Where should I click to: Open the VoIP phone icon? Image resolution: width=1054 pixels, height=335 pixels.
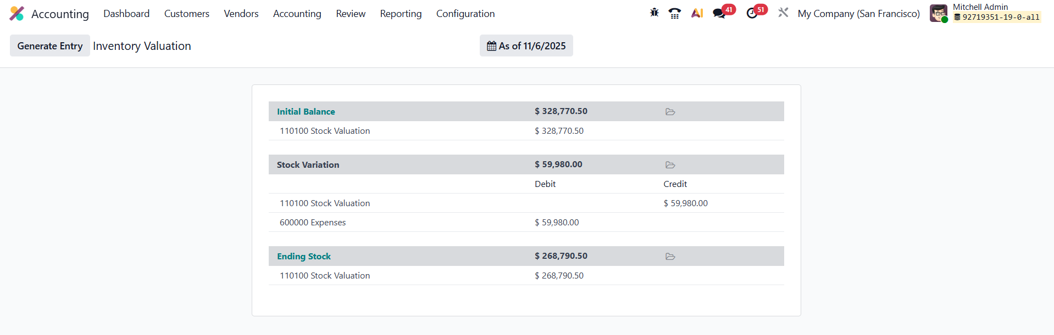674,13
